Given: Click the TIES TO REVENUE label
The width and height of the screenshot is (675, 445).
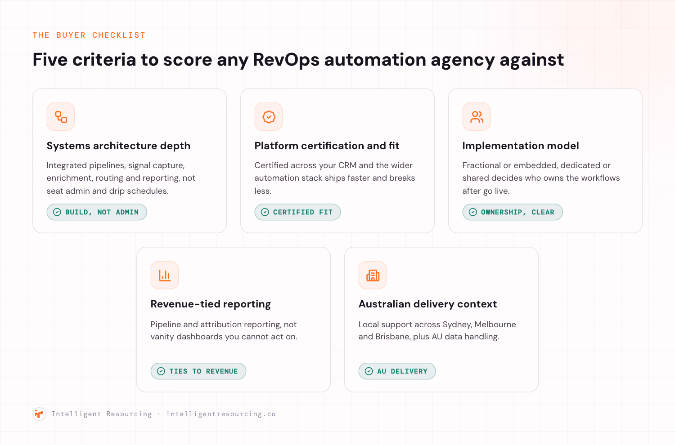Looking at the screenshot, I should [203, 371].
